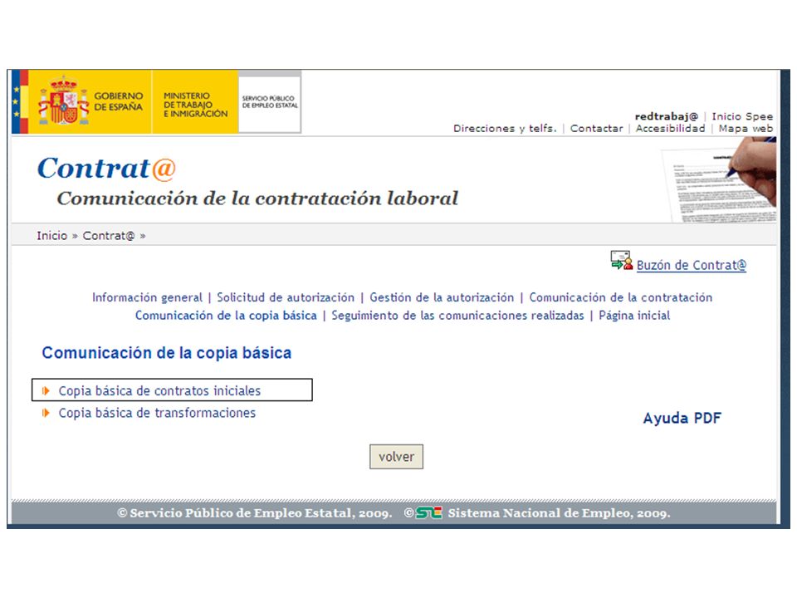Click the Contrat@ title logo

click(106, 169)
